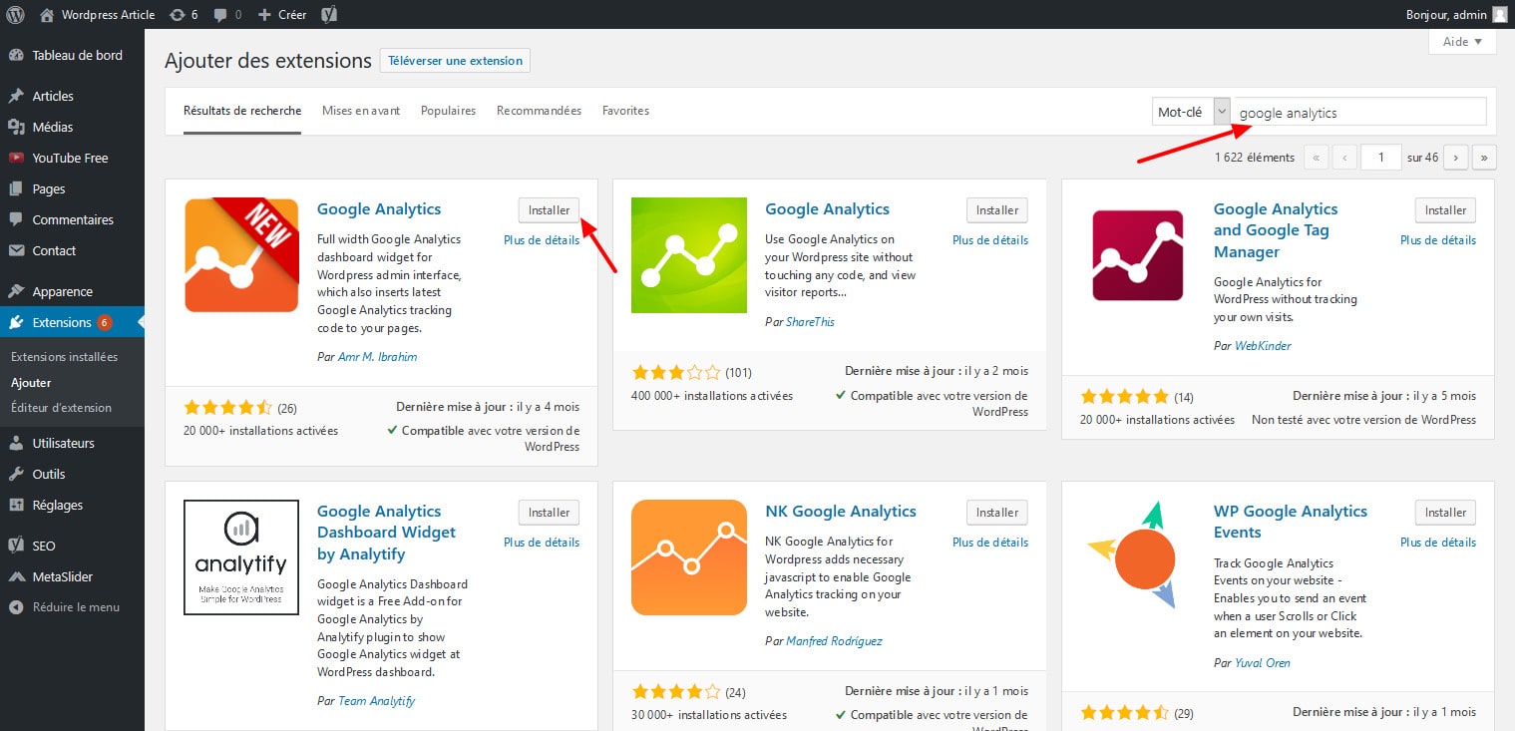This screenshot has width=1515, height=731.
Task: Go to next results page arrow
Action: tap(1456, 158)
